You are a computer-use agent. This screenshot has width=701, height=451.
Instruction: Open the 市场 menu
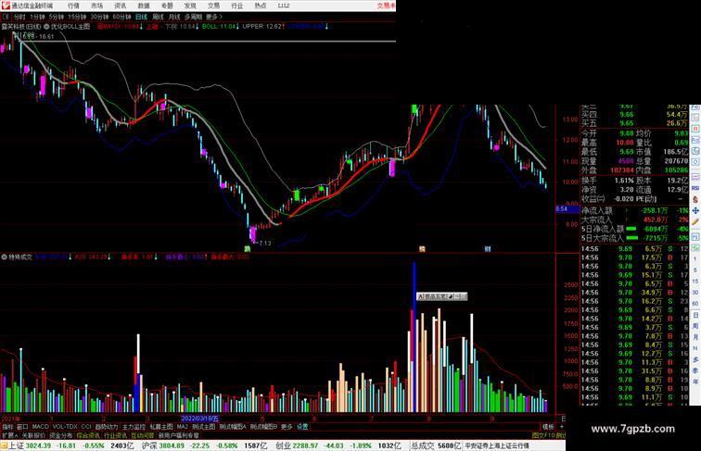click(96, 6)
